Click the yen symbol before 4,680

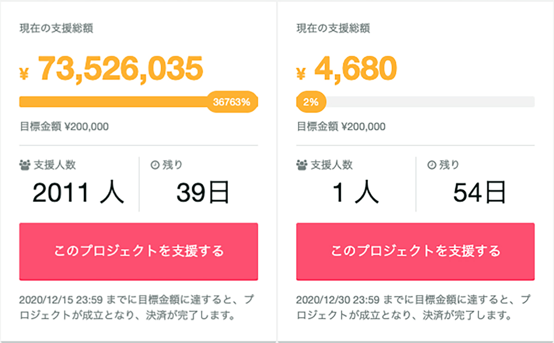(301, 73)
